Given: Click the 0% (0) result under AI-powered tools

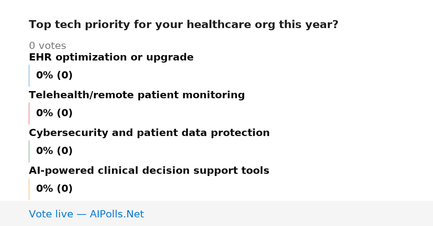Looking at the screenshot, I should tap(54, 189).
